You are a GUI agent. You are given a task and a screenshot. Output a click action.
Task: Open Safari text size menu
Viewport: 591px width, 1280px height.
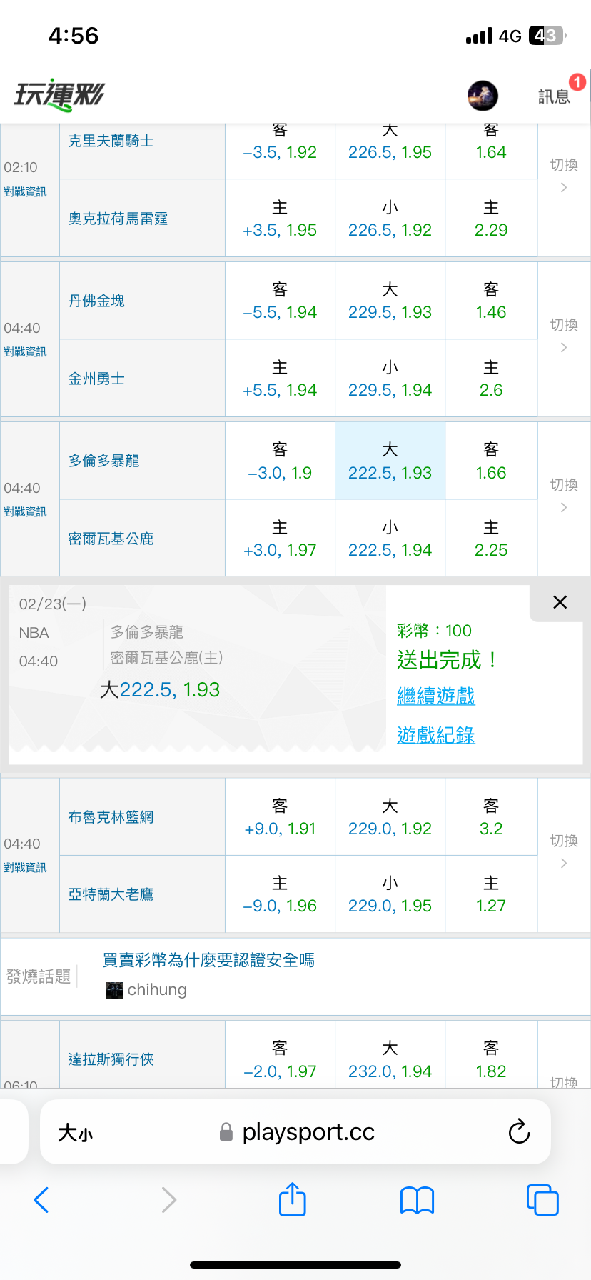(75, 1133)
